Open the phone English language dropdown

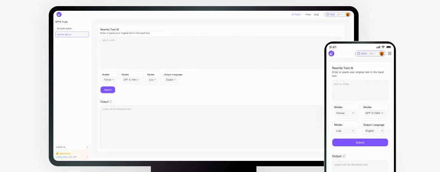point(374,131)
